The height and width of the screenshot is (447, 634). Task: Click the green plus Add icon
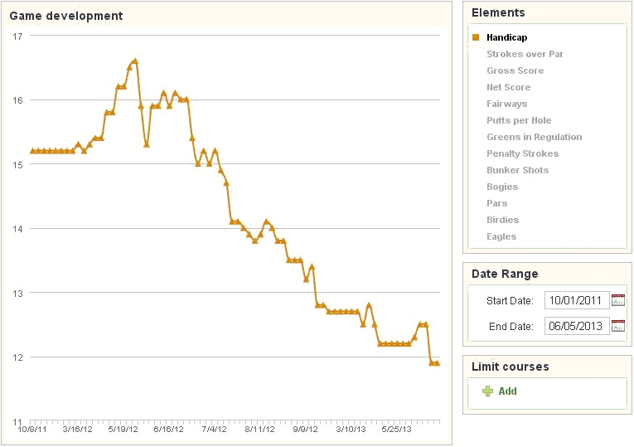tap(487, 391)
